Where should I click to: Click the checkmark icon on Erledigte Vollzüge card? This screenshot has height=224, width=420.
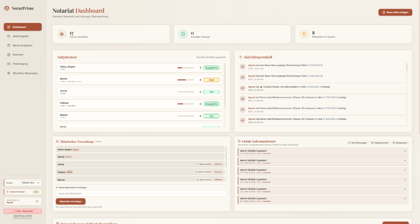click(x=183, y=34)
